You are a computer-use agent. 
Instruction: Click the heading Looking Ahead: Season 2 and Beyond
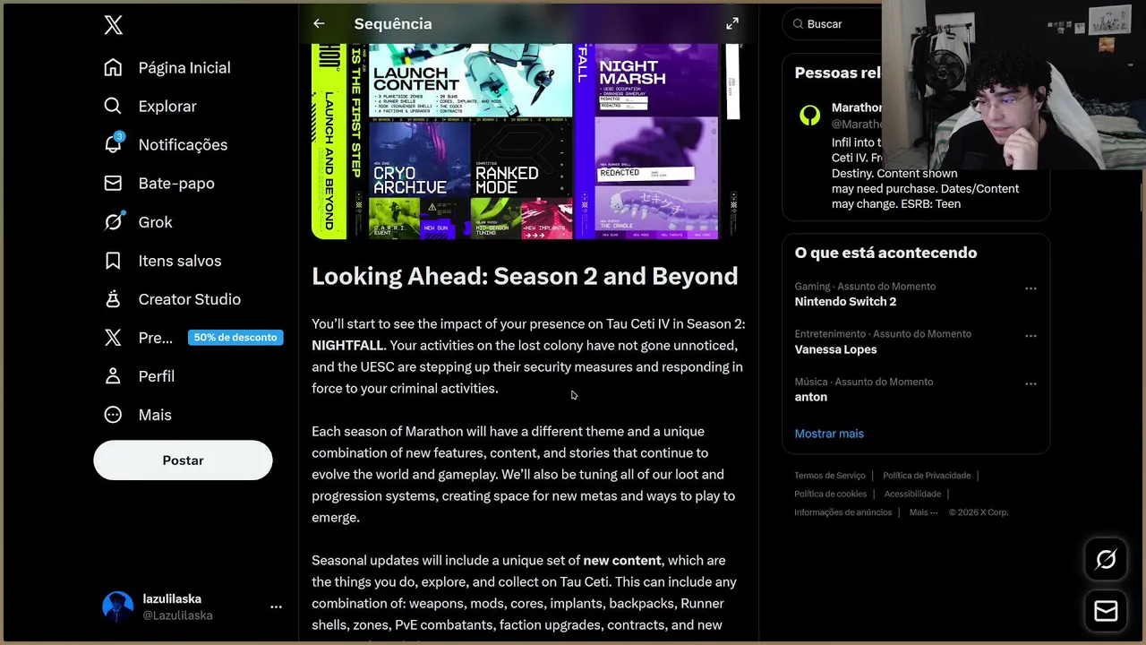525,276
